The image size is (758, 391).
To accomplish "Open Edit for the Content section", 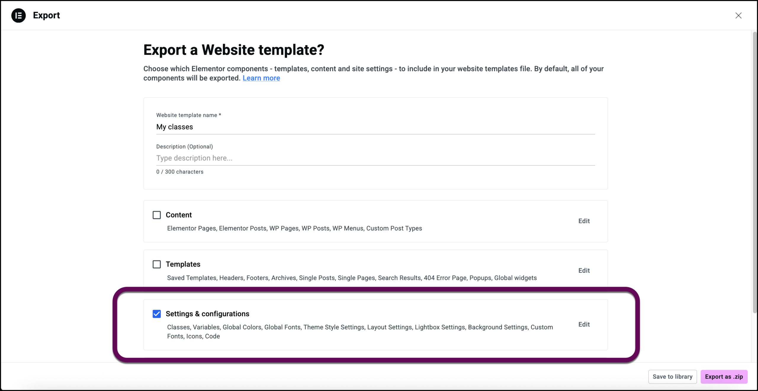I will pyautogui.click(x=584, y=221).
